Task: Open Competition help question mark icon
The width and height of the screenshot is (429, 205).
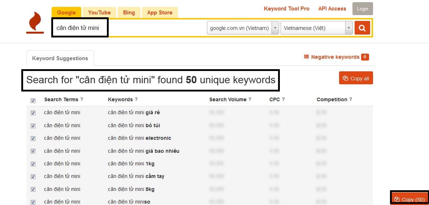Action: click(x=351, y=99)
